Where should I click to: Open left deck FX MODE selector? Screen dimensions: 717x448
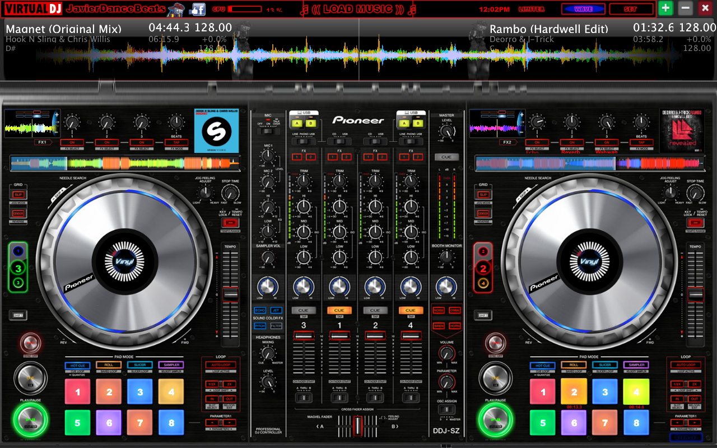(x=176, y=148)
